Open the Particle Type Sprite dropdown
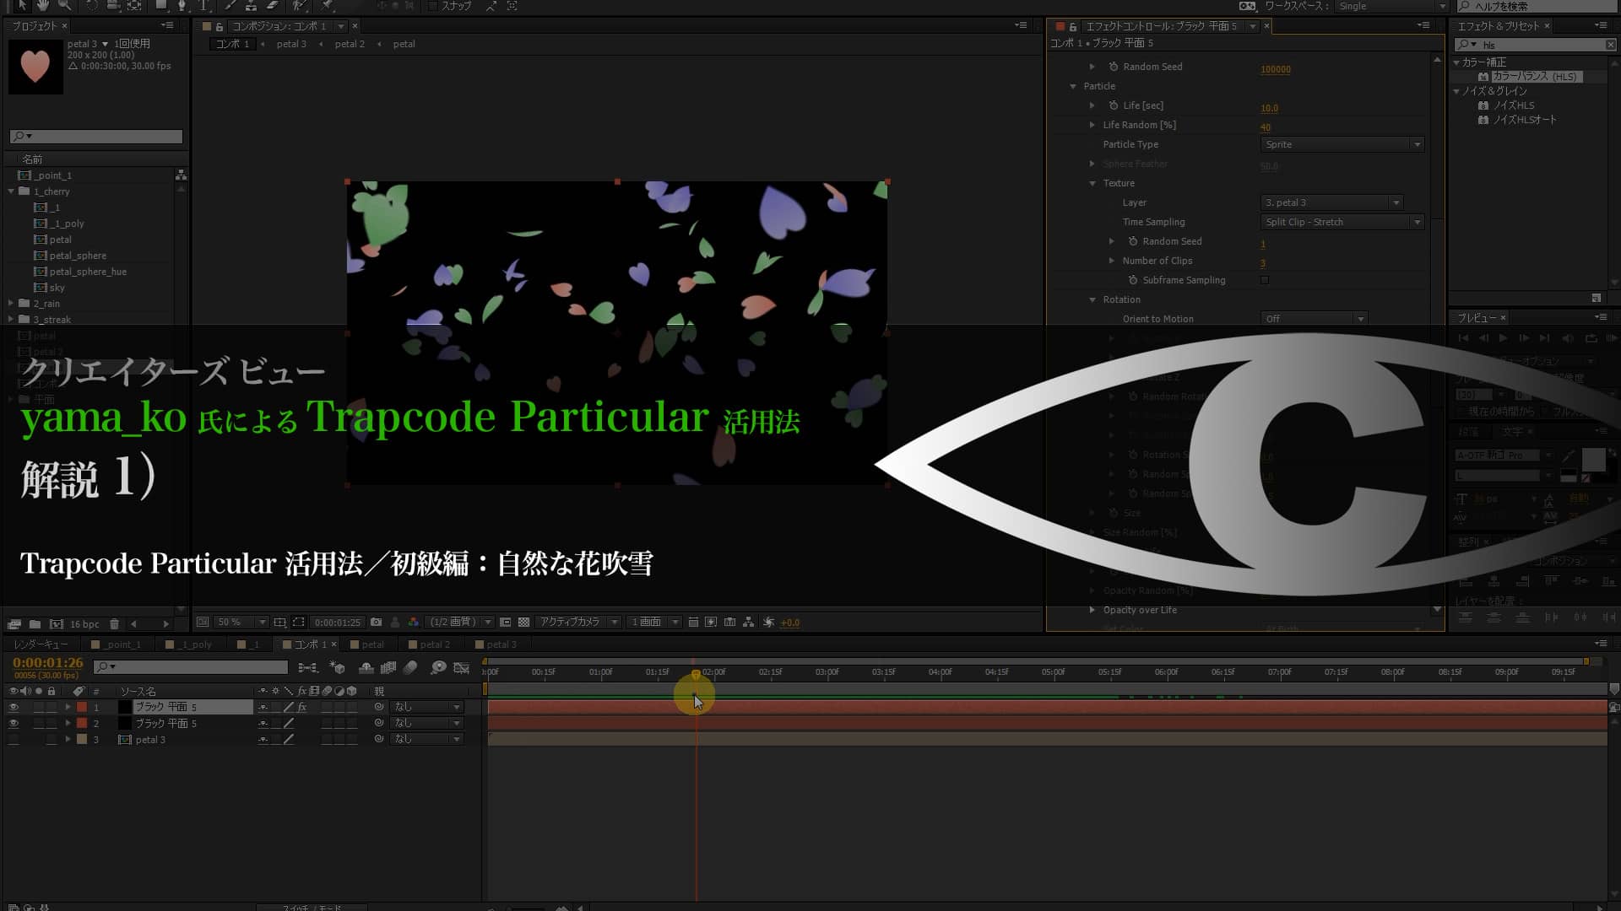1621x911 pixels. point(1342,144)
